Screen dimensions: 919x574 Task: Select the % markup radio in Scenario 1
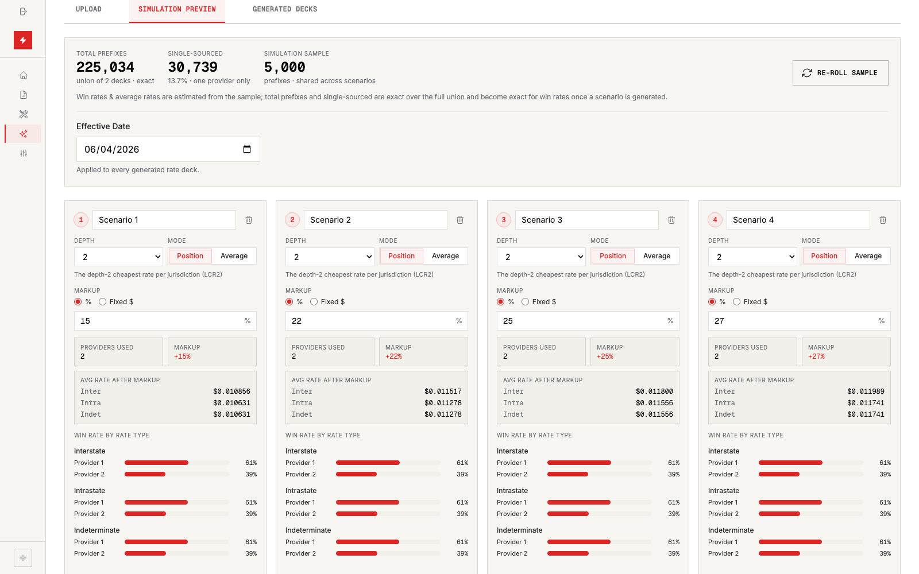(78, 302)
